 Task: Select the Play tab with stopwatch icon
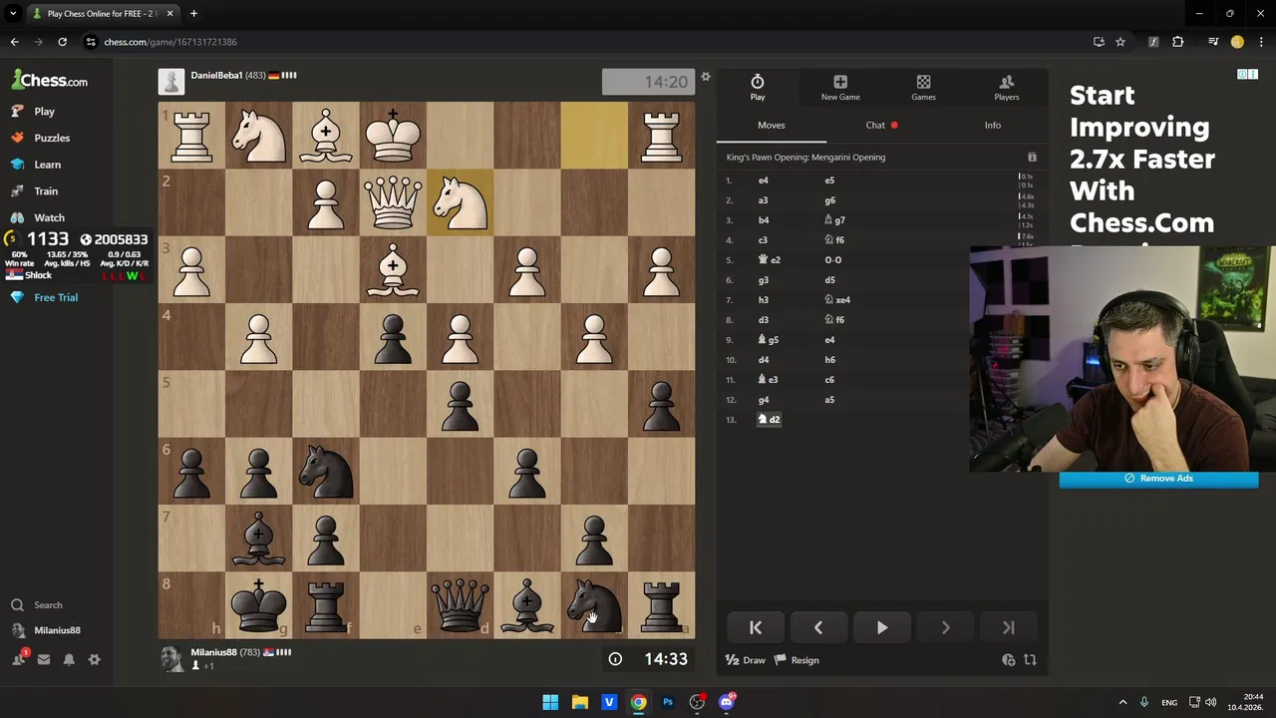[758, 88]
